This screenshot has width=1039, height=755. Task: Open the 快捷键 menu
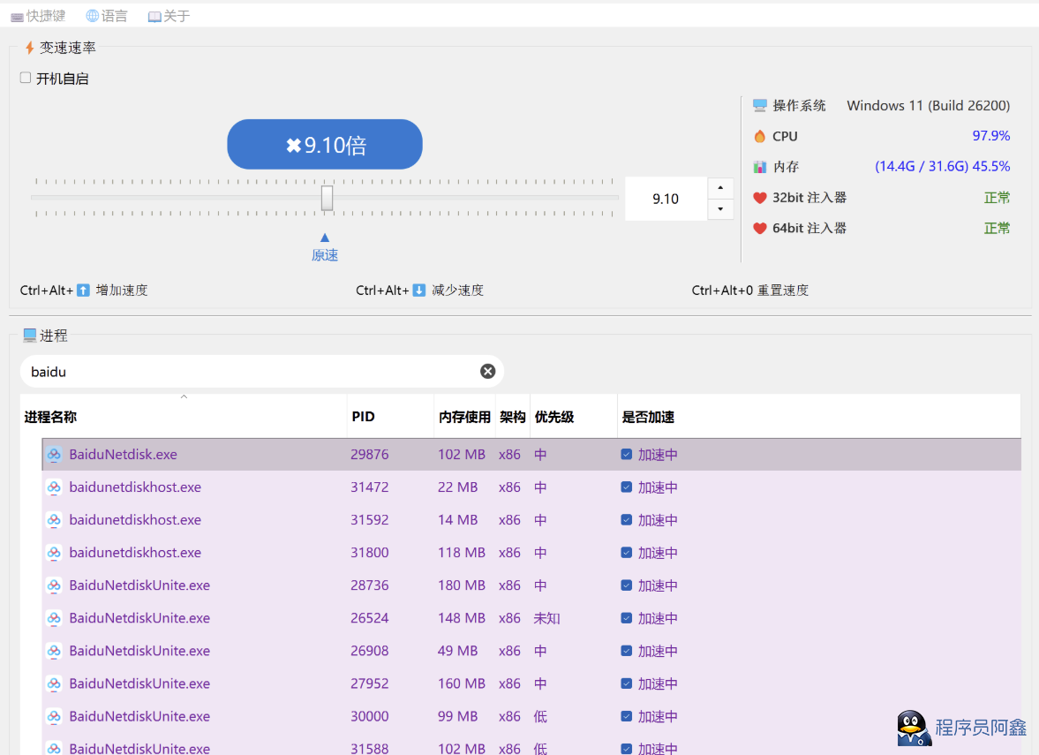click(38, 16)
